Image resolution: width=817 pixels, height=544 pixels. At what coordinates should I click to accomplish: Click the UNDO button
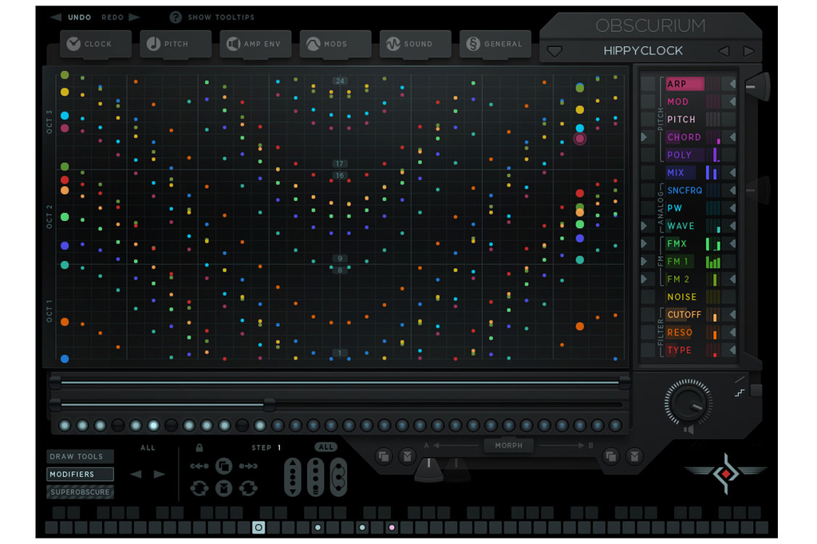pyautogui.click(x=79, y=18)
